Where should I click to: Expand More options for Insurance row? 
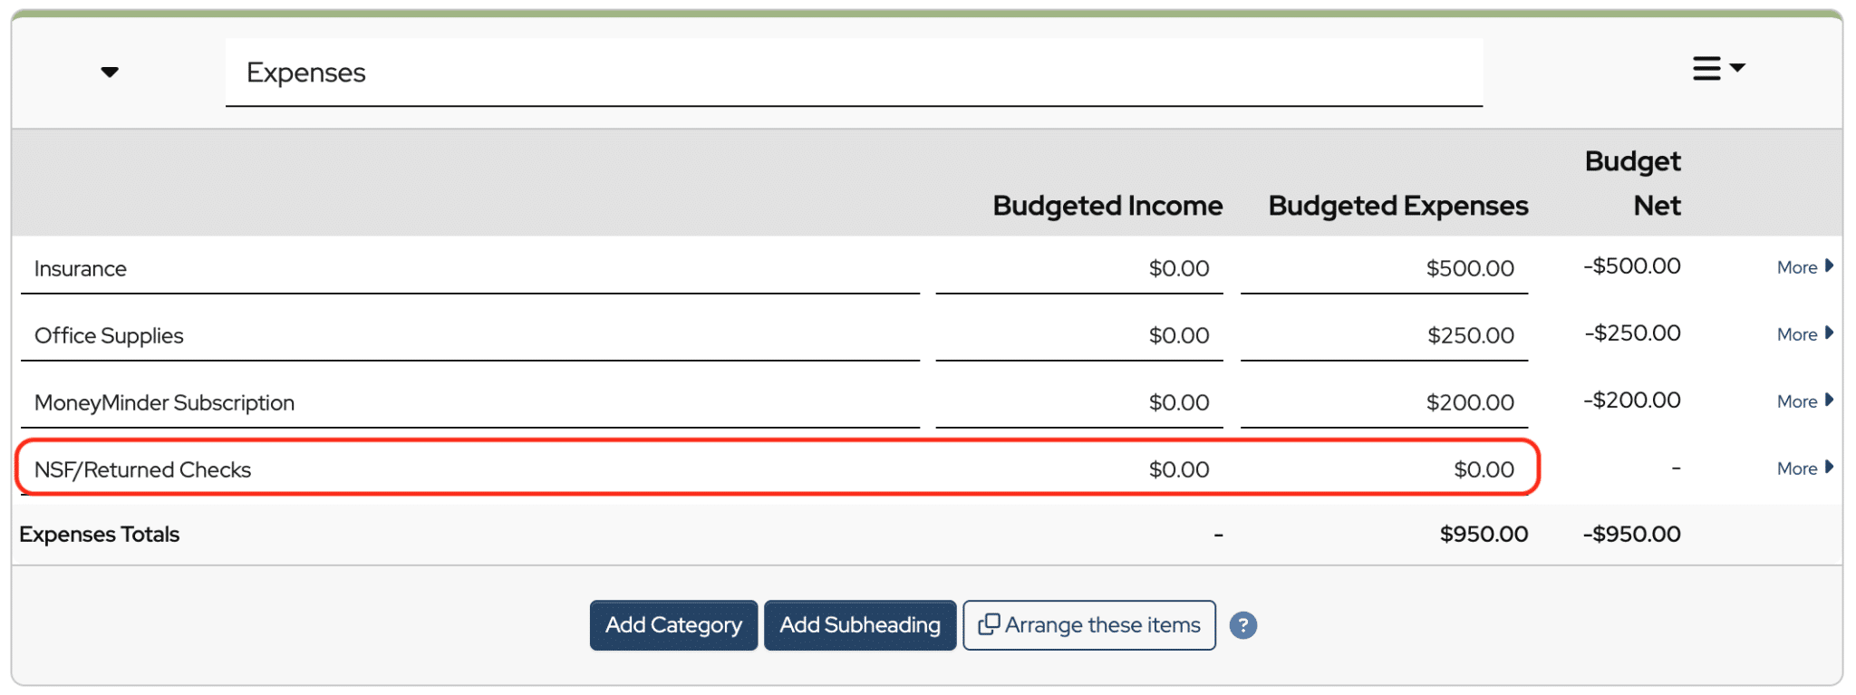coord(1804,267)
